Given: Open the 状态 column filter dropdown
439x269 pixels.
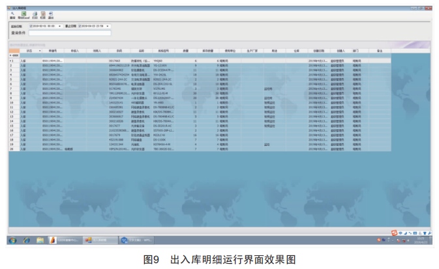Looking at the screenshot, I should click(x=39, y=50).
